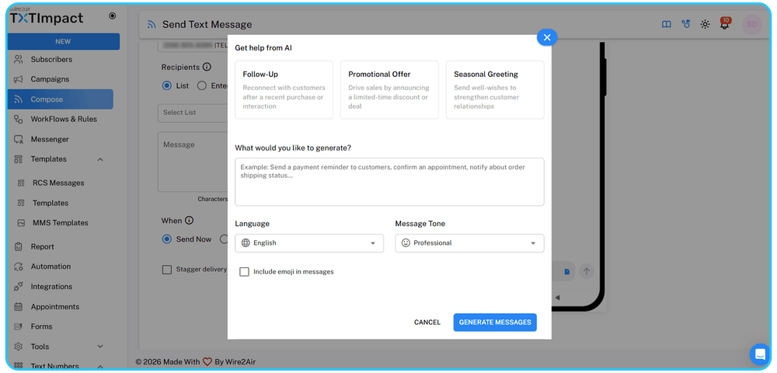Select the Follow-Up suggestion card

coord(284,90)
